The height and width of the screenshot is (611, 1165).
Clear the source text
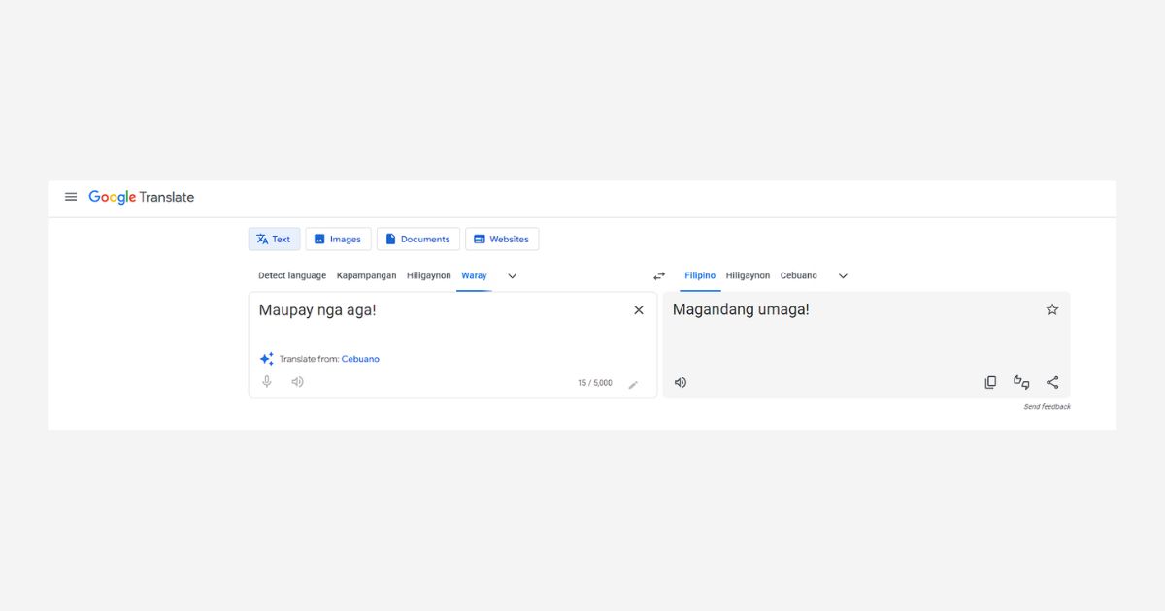pyautogui.click(x=638, y=310)
